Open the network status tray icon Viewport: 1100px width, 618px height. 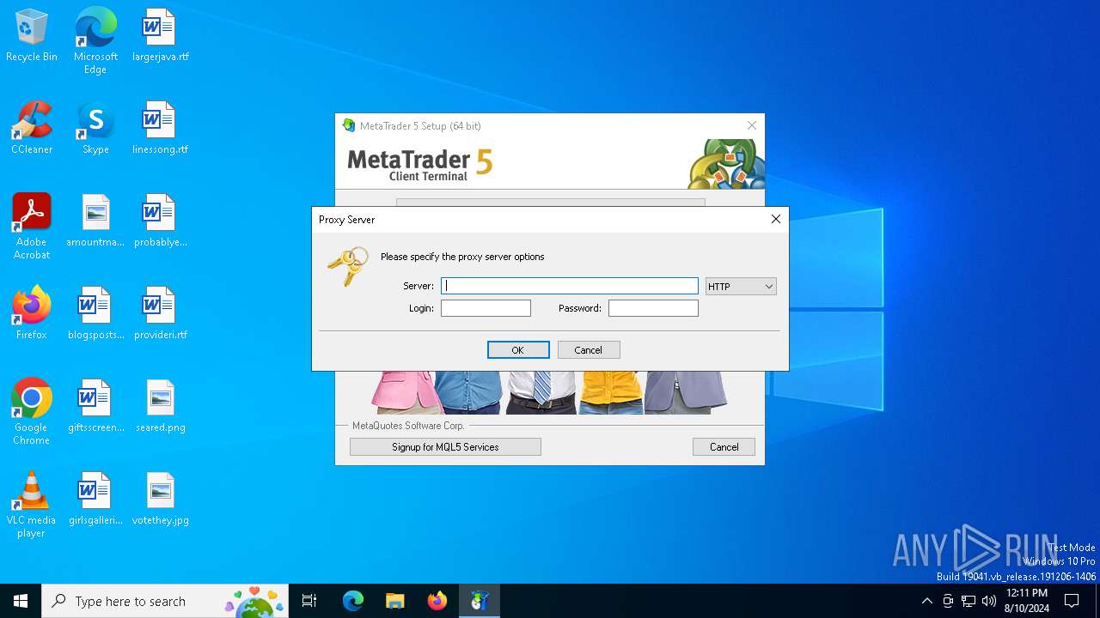click(x=969, y=601)
